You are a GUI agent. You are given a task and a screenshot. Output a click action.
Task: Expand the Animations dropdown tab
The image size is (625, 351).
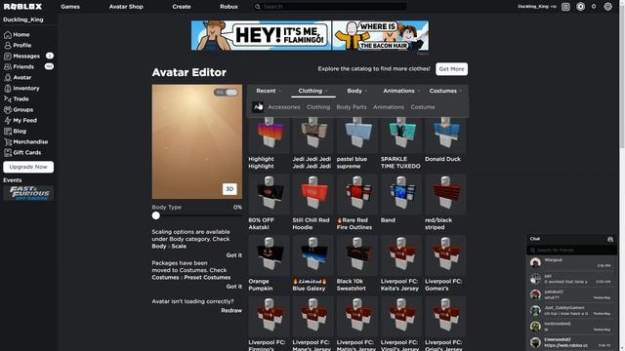[401, 91]
